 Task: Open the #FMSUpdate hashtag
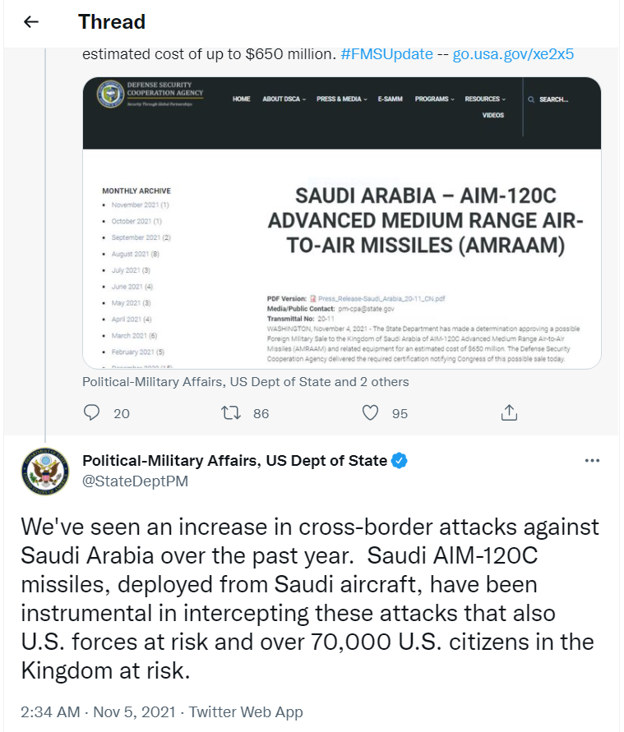pos(386,55)
